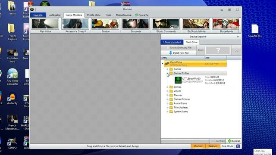Expand the Games folder
276x155 pixels.
pos(167,69)
